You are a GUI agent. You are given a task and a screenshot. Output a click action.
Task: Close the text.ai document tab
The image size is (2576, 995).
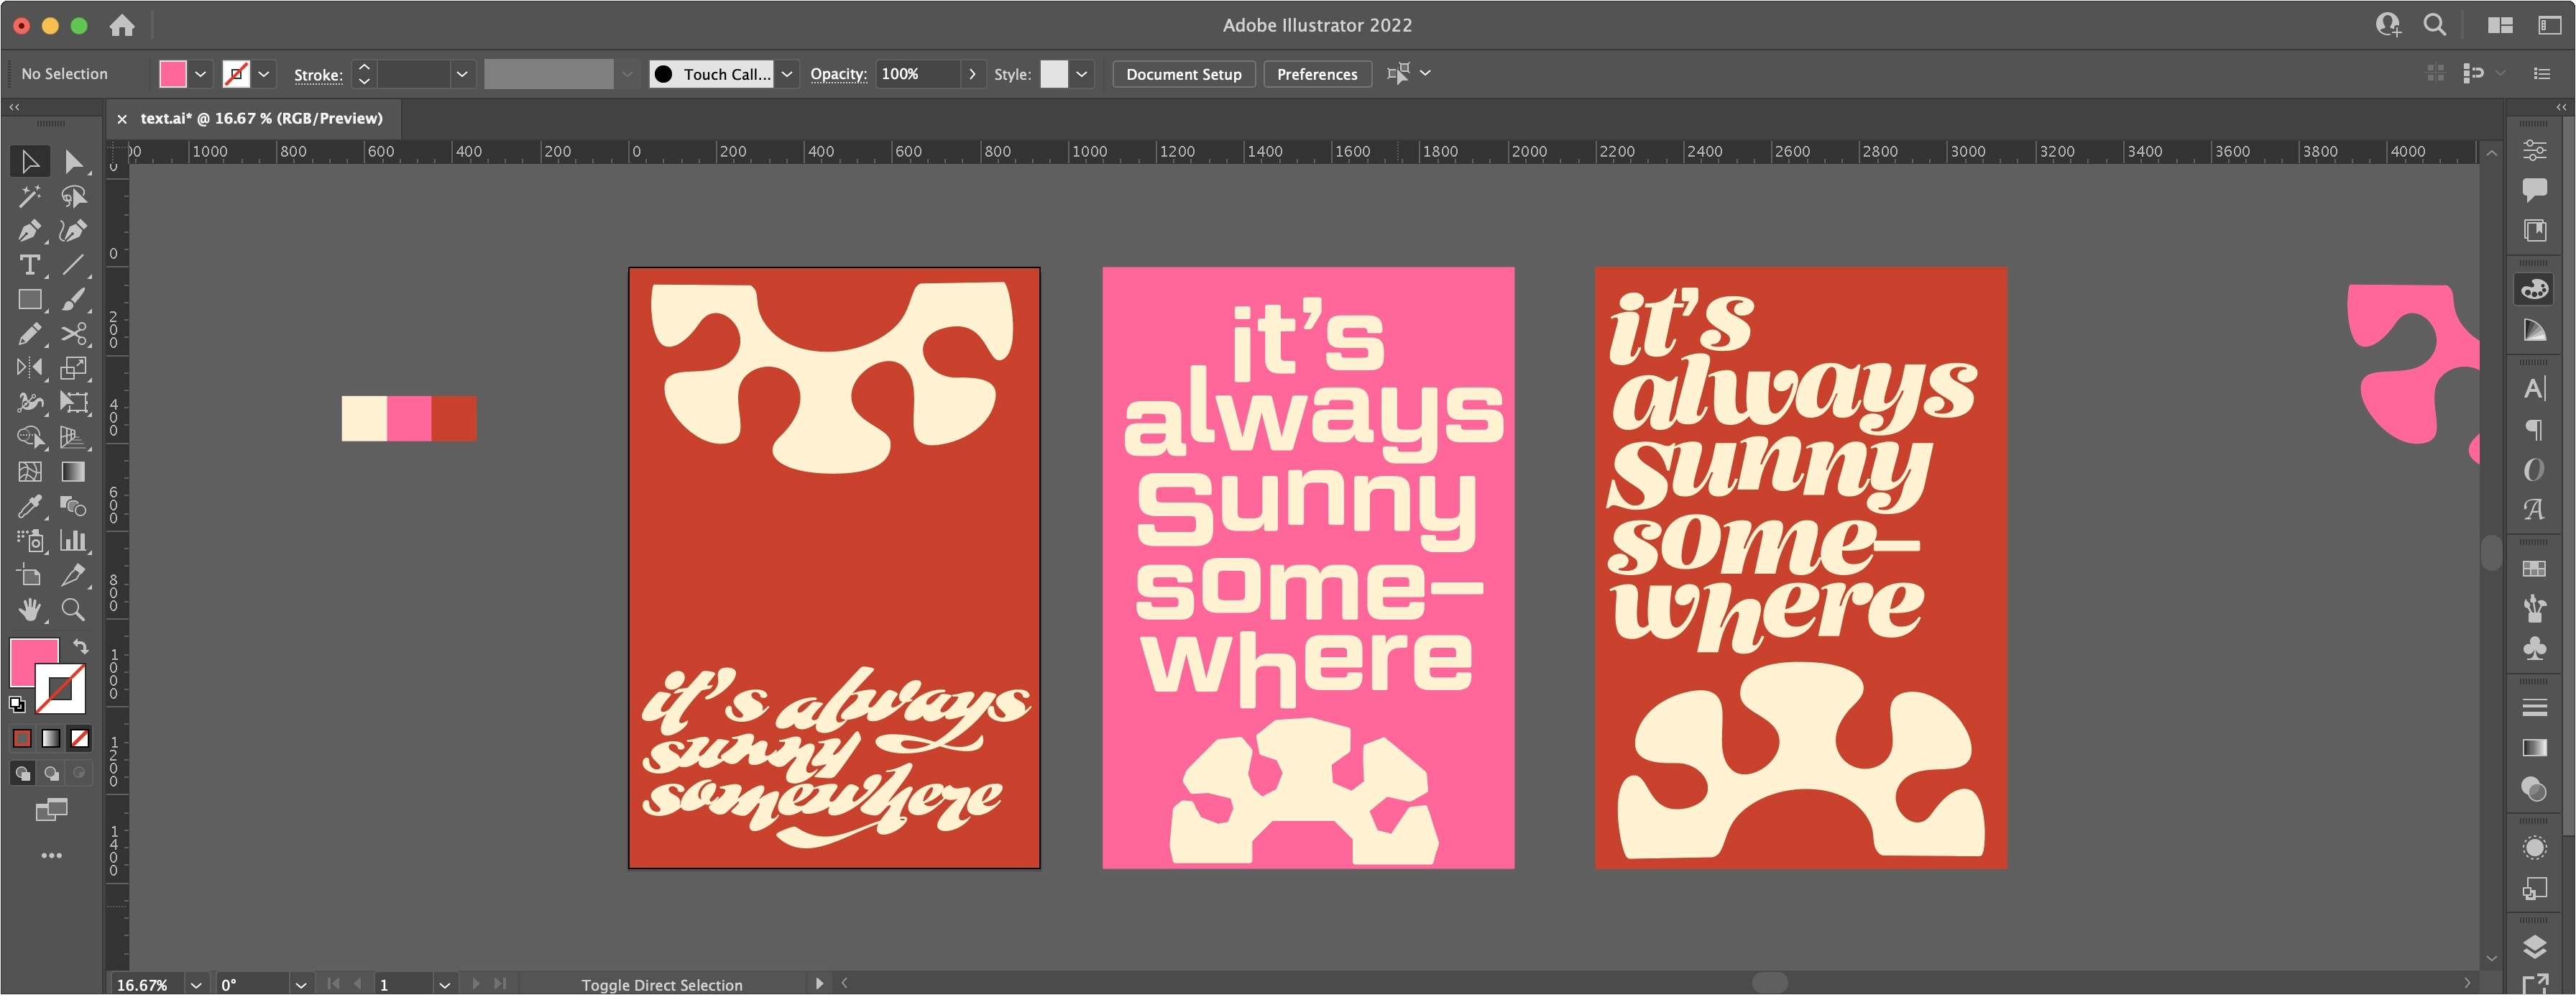122,119
